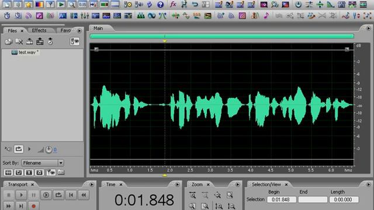374x210 pixels.
Task: Open the Selection/View panel options arrow
Action: [369, 184]
